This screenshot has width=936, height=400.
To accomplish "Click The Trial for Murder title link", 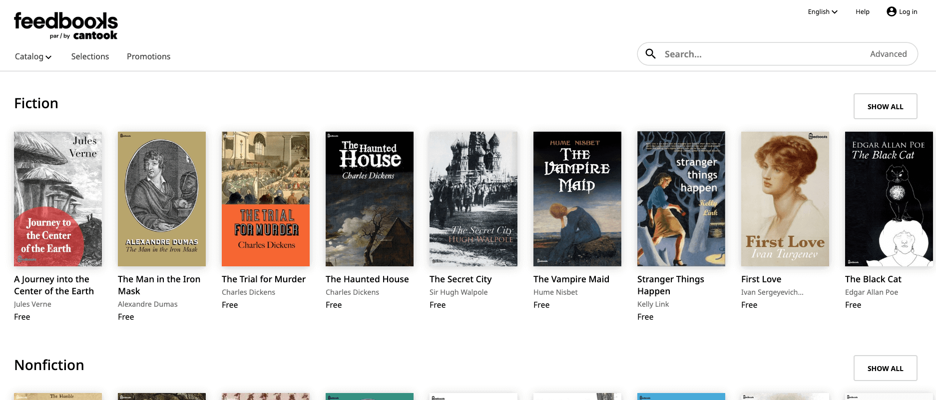I will click(264, 279).
